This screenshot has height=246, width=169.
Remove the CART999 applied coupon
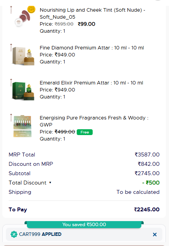(155, 234)
